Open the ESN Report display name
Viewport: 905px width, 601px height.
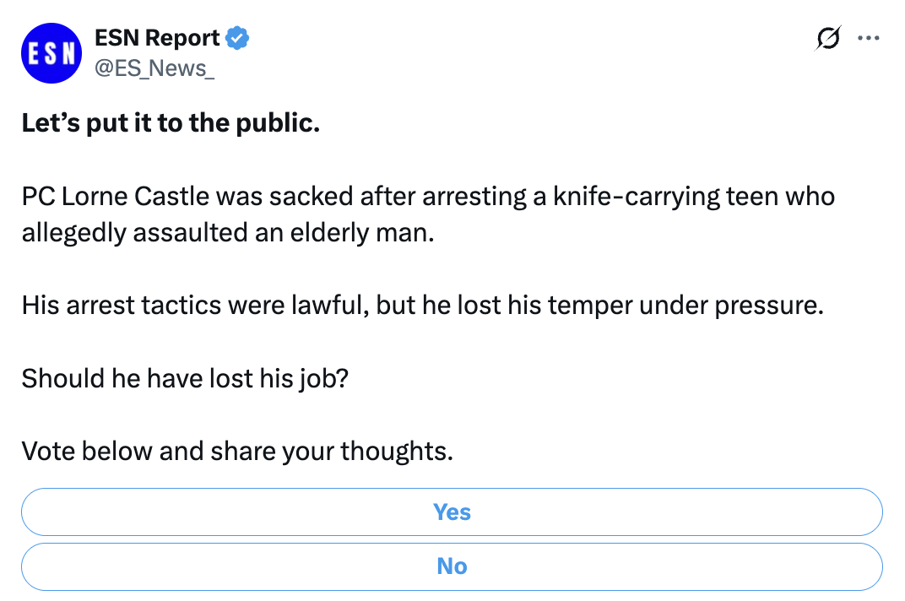157,38
